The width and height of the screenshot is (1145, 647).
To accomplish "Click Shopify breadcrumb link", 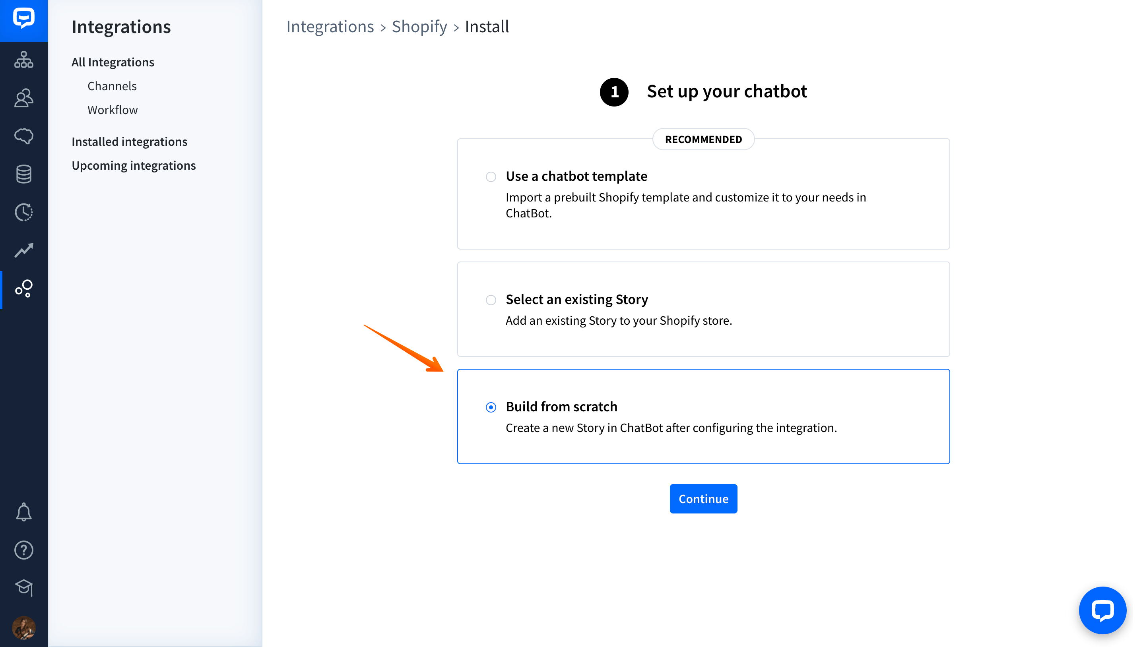I will (x=419, y=27).
